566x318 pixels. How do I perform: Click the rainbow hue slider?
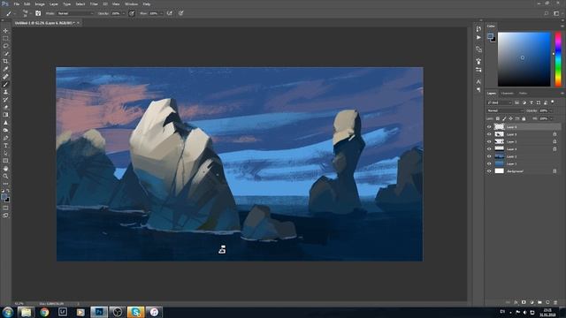click(x=558, y=59)
